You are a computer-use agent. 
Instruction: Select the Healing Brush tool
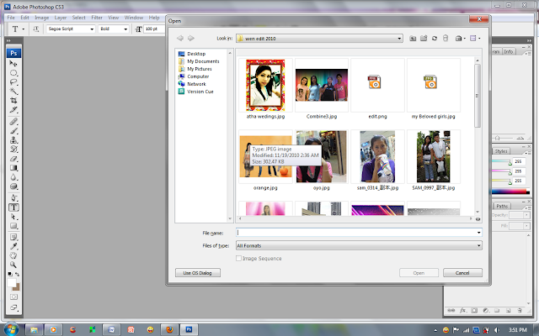coord(13,122)
